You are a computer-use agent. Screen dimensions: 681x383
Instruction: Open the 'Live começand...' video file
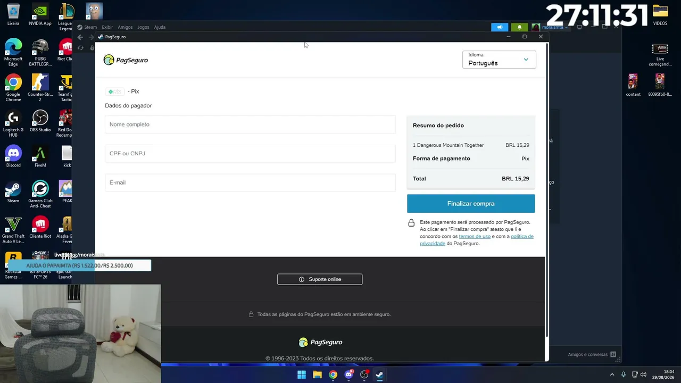click(660, 55)
